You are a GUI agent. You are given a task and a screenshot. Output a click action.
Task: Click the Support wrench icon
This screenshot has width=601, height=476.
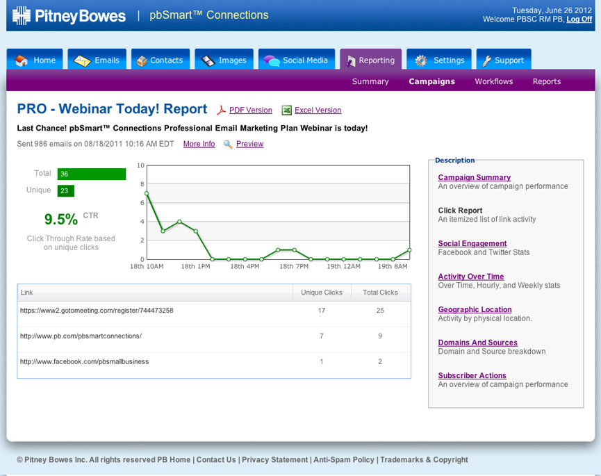pyautogui.click(x=487, y=60)
